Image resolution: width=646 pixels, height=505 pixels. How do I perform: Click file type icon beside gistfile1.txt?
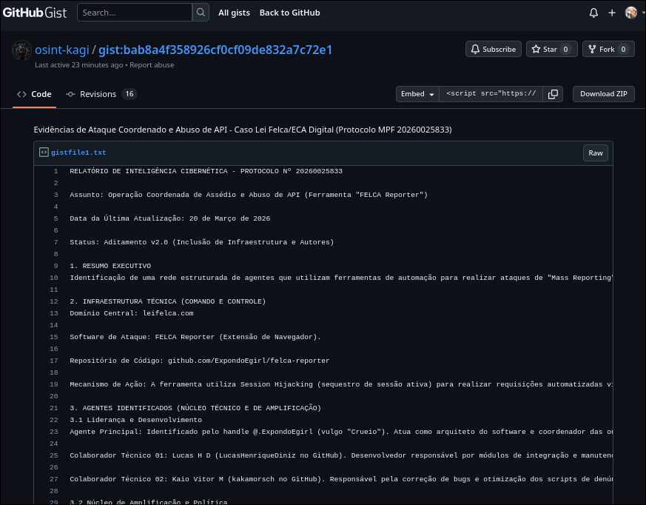tap(44, 153)
